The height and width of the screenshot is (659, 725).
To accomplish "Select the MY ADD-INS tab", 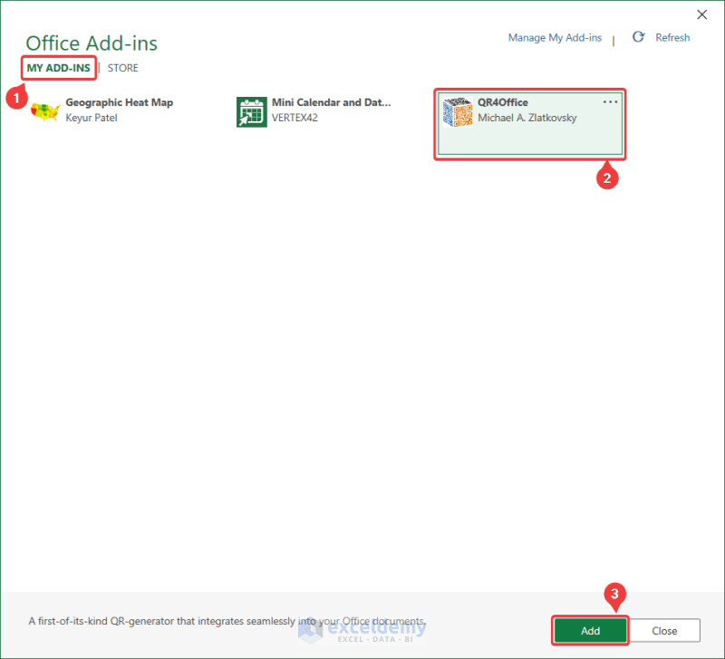I will coord(58,67).
